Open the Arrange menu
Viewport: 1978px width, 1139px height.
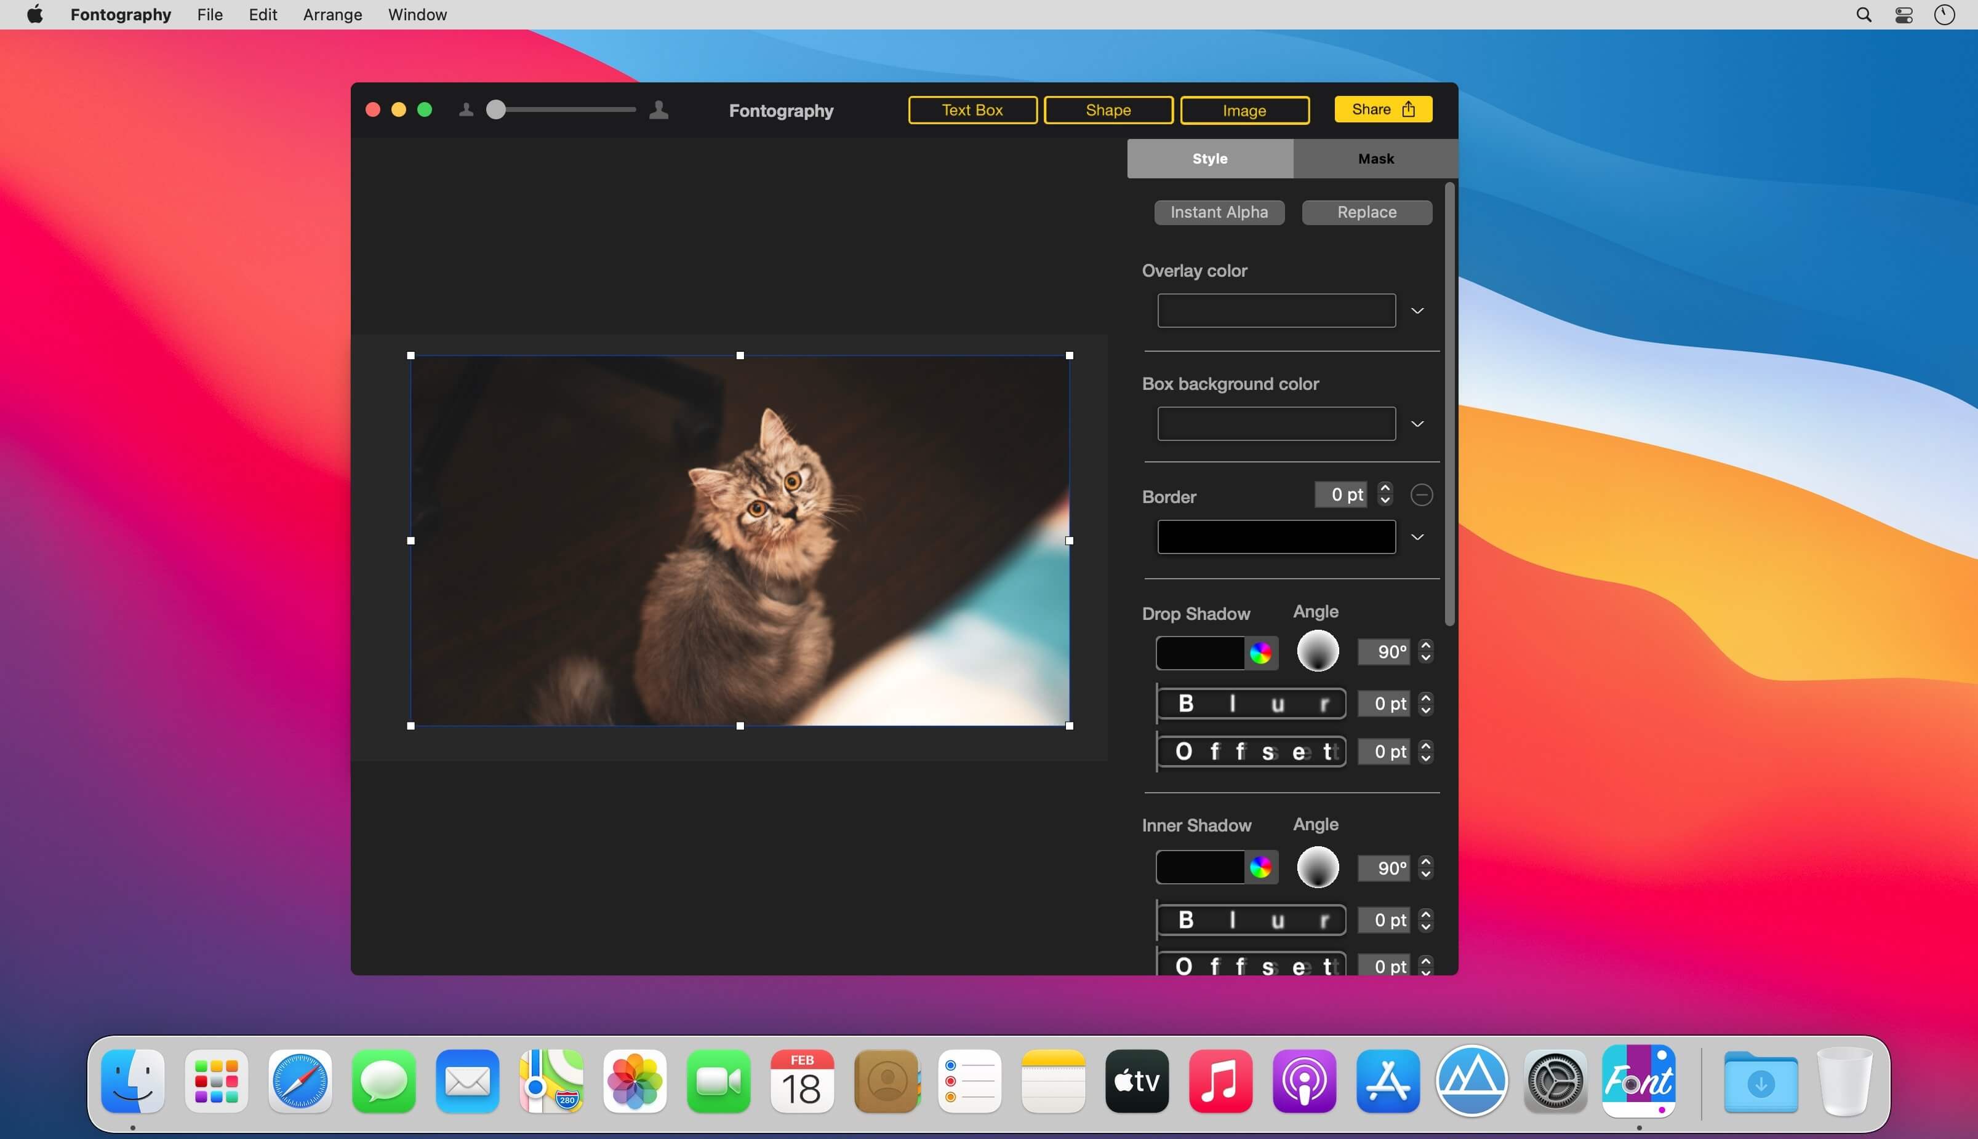[x=333, y=15]
